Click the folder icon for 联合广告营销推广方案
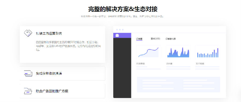Viewport: 241px width, 102px height. pos(28,91)
